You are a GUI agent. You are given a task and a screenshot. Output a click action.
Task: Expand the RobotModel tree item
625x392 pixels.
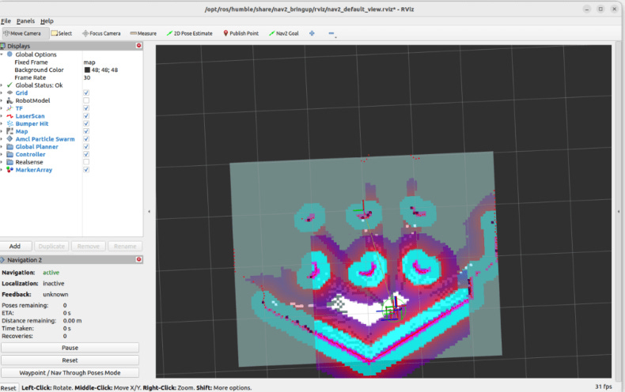click(x=2, y=100)
